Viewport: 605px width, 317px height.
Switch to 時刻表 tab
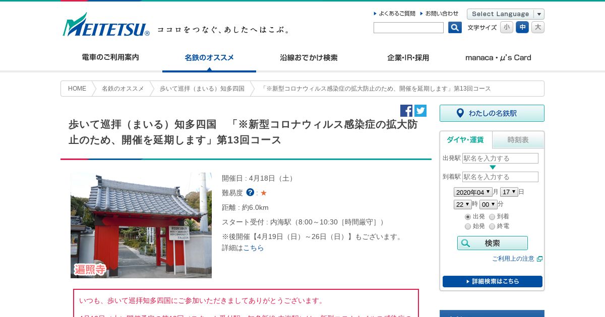518,140
